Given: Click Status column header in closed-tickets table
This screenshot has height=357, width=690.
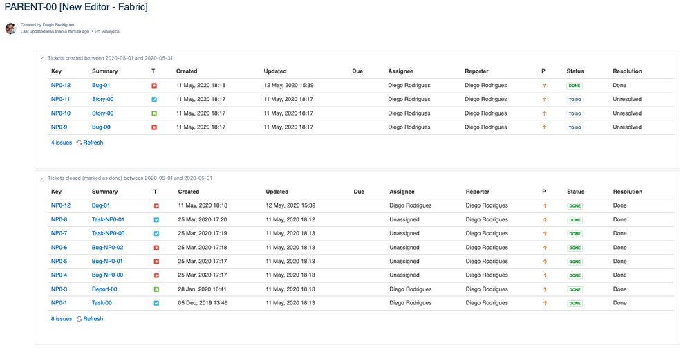Looking at the screenshot, I should (576, 192).
